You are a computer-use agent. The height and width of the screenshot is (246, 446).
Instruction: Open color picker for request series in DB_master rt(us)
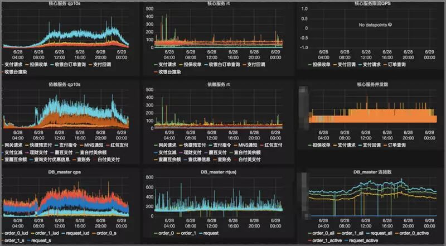(200, 234)
